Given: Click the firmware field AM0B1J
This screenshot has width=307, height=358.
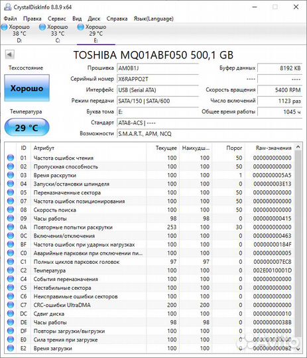Looking at the screenshot, I should pyautogui.click(x=158, y=68).
